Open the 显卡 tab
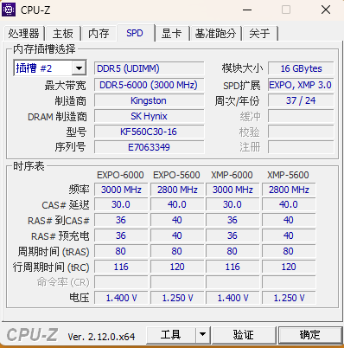344x348 pixels. click(x=172, y=34)
